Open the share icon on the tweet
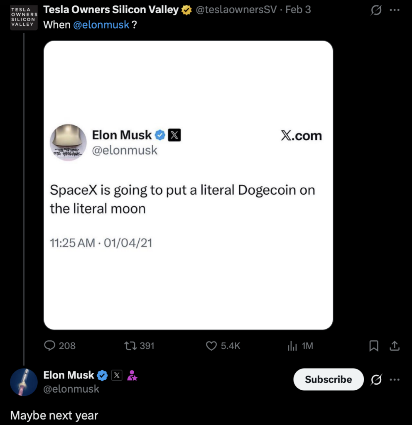412x425 pixels. [x=394, y=345]
